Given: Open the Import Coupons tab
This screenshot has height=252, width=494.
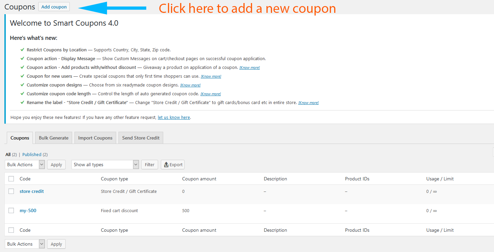Looking at the screenshot, I should pyautogui.click(x=95, y=138).
